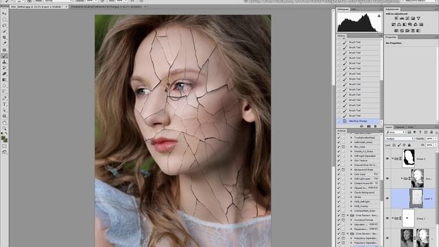Toggle dialog box for Background Noise action
The width and height of the screenshot is (439, 247).
(343, 169)
